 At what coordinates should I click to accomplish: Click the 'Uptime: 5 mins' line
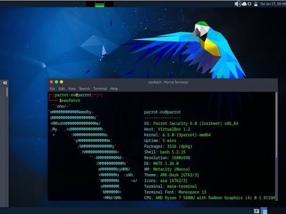[x=160, y=140]
